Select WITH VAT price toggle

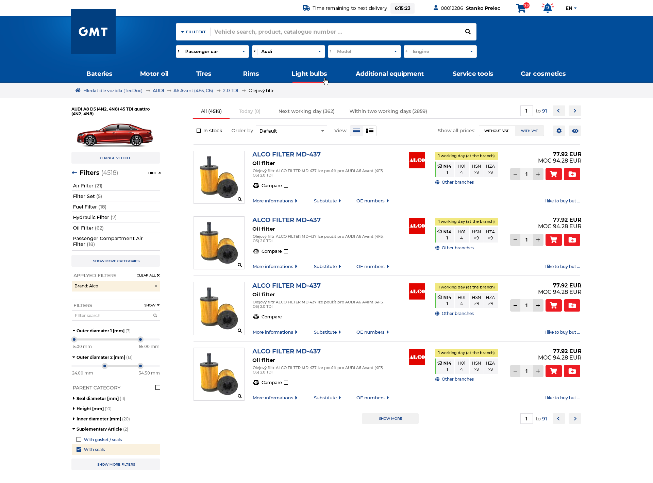click(529, 131)
